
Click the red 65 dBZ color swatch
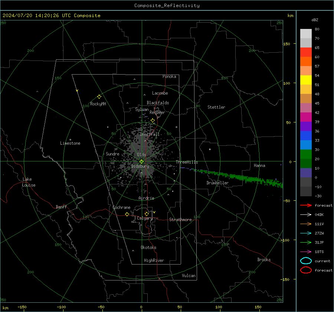306,52
